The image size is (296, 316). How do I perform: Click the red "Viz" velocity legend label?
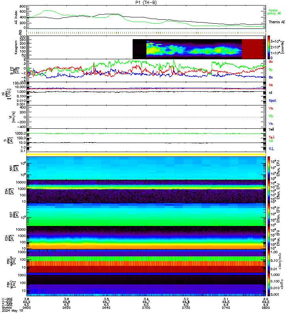271,108
